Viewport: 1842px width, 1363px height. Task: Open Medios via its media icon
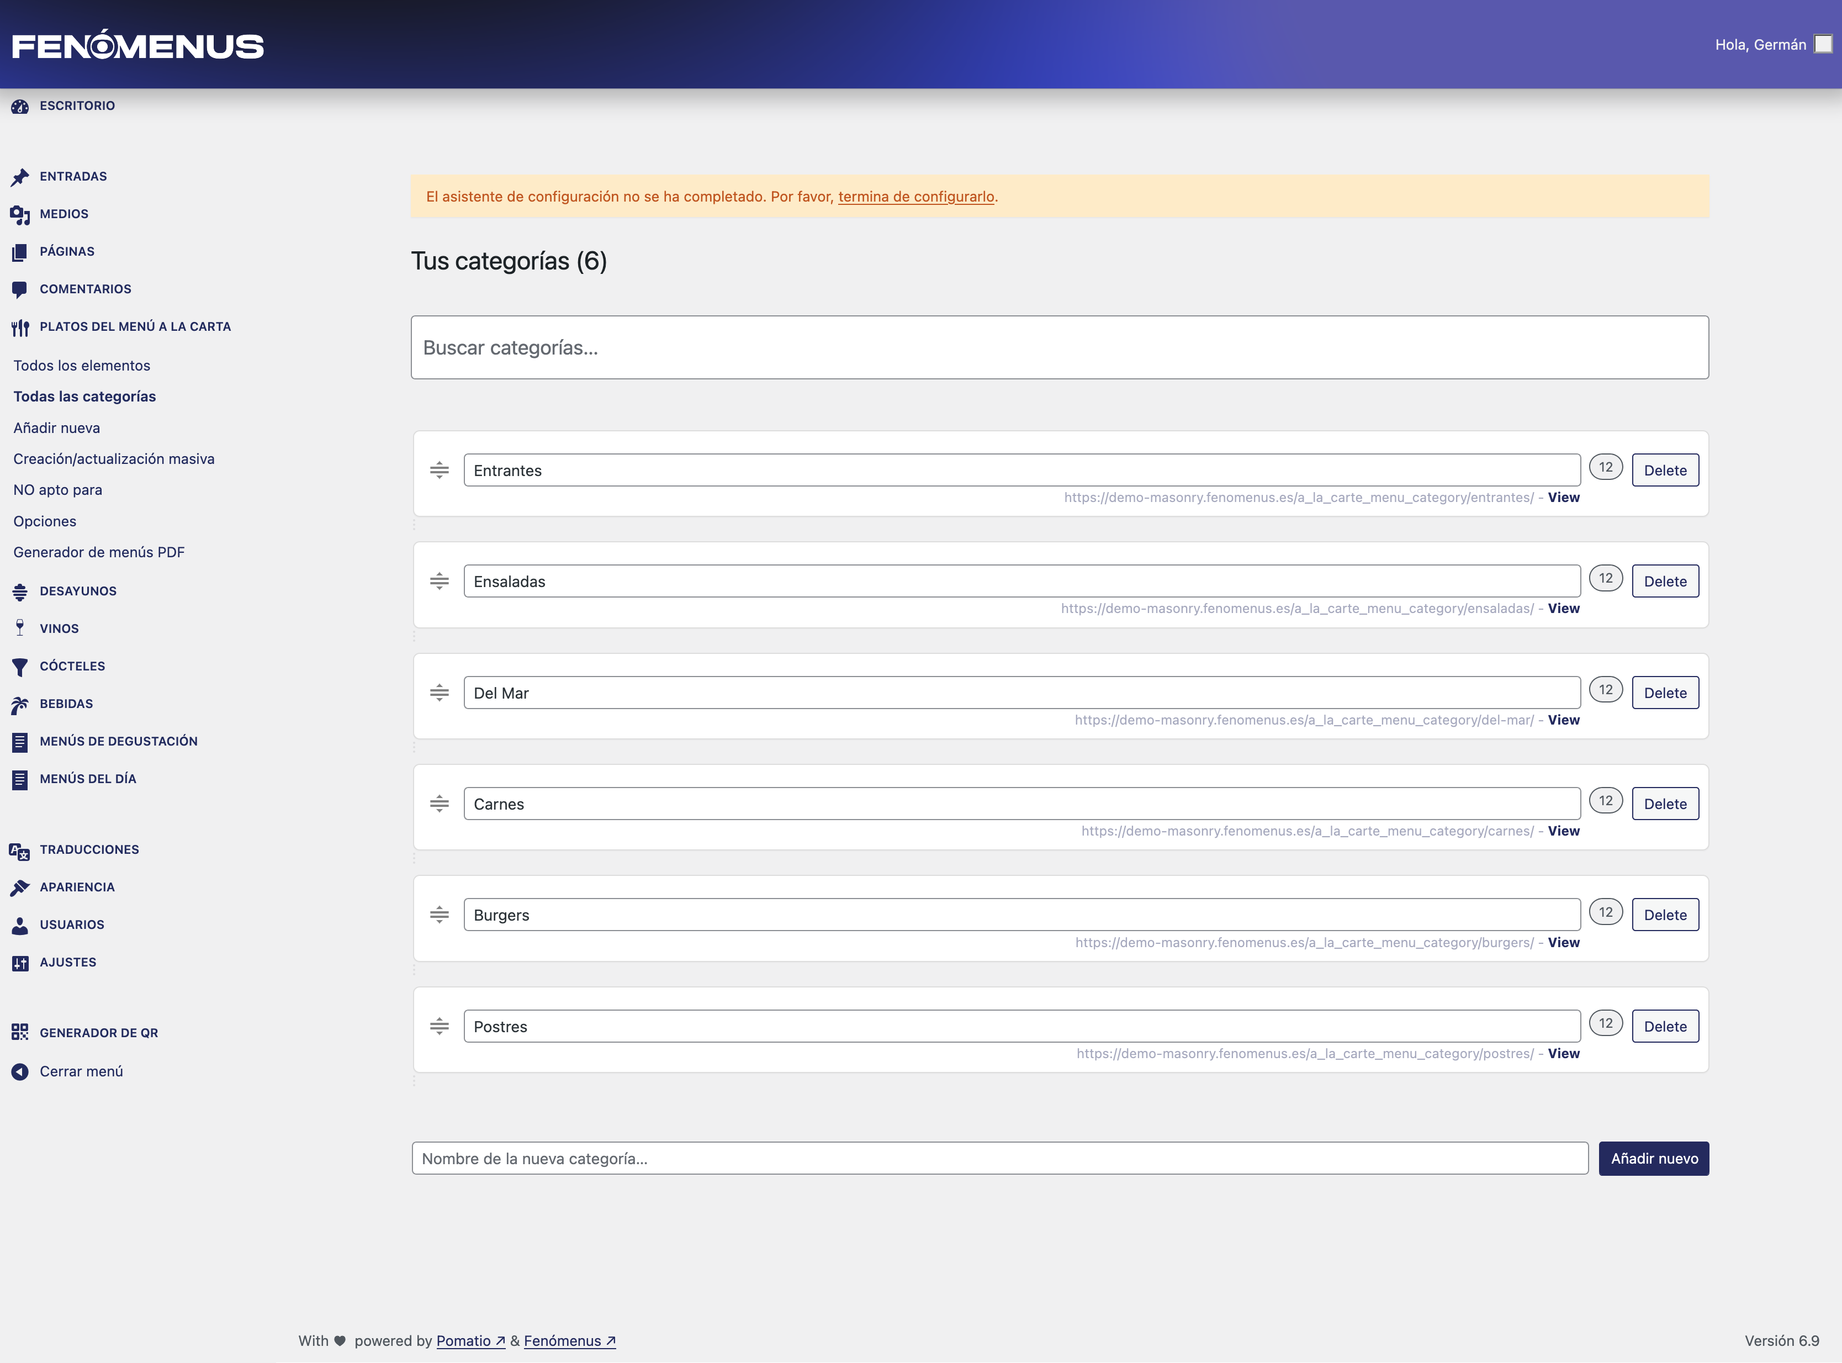20,215
